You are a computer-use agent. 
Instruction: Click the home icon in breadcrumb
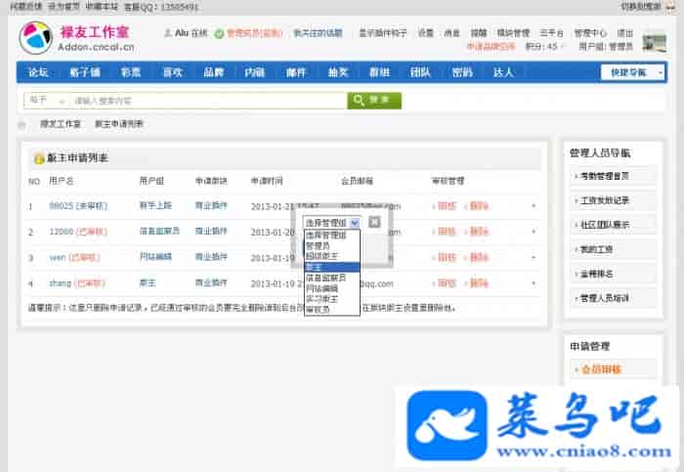coord(22,125)
